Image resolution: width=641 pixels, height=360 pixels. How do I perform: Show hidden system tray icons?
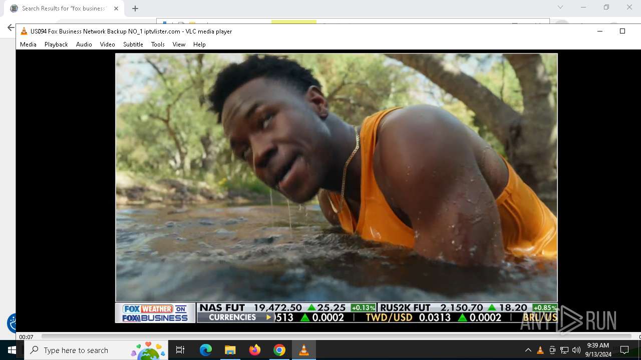(x=528, y=350)
